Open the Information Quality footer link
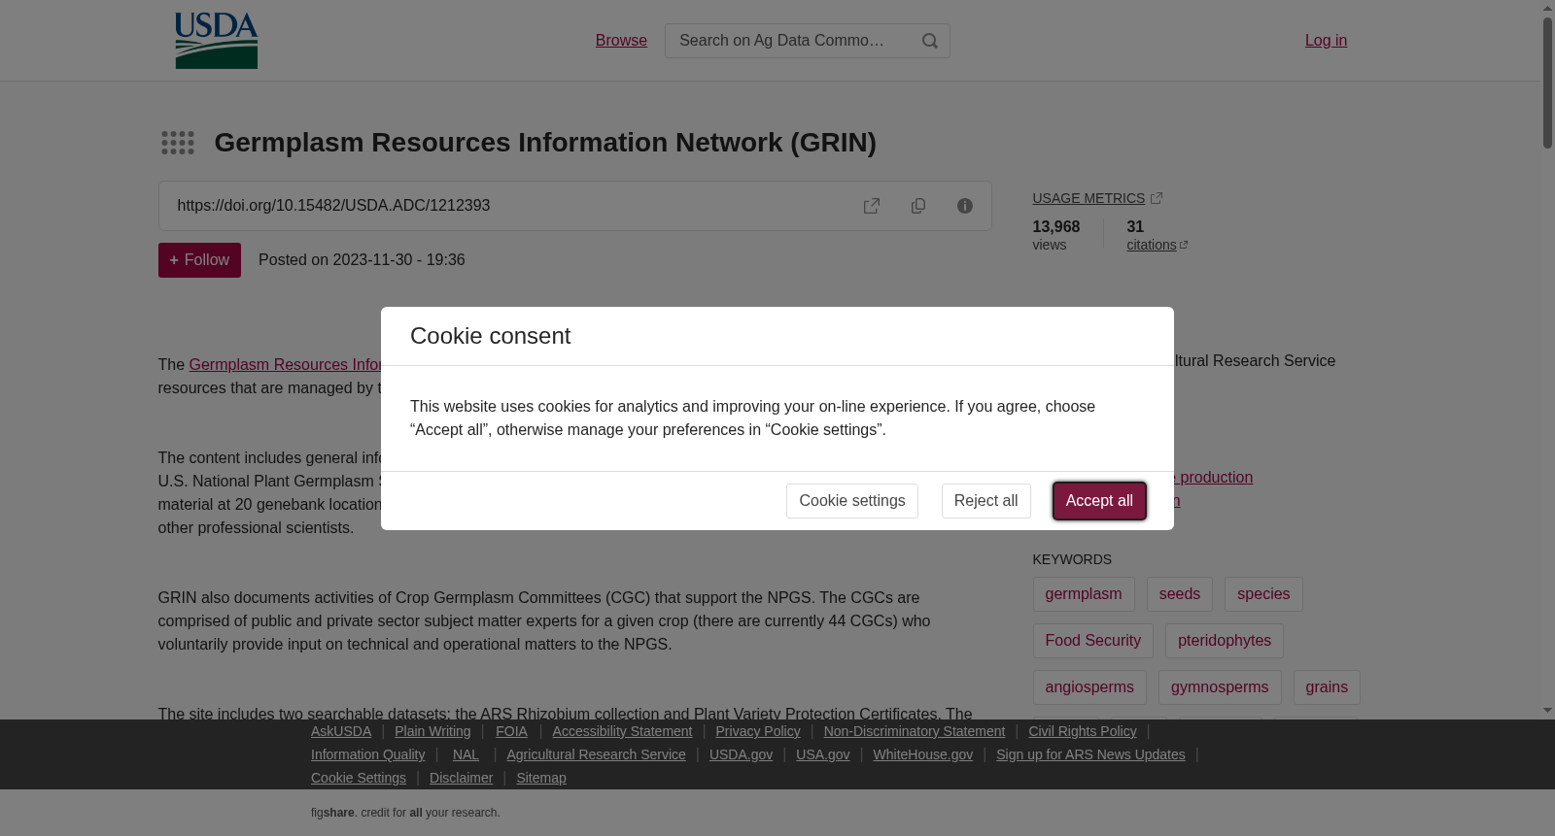This screenshot has width=1555, height=836. click(368, 754)
